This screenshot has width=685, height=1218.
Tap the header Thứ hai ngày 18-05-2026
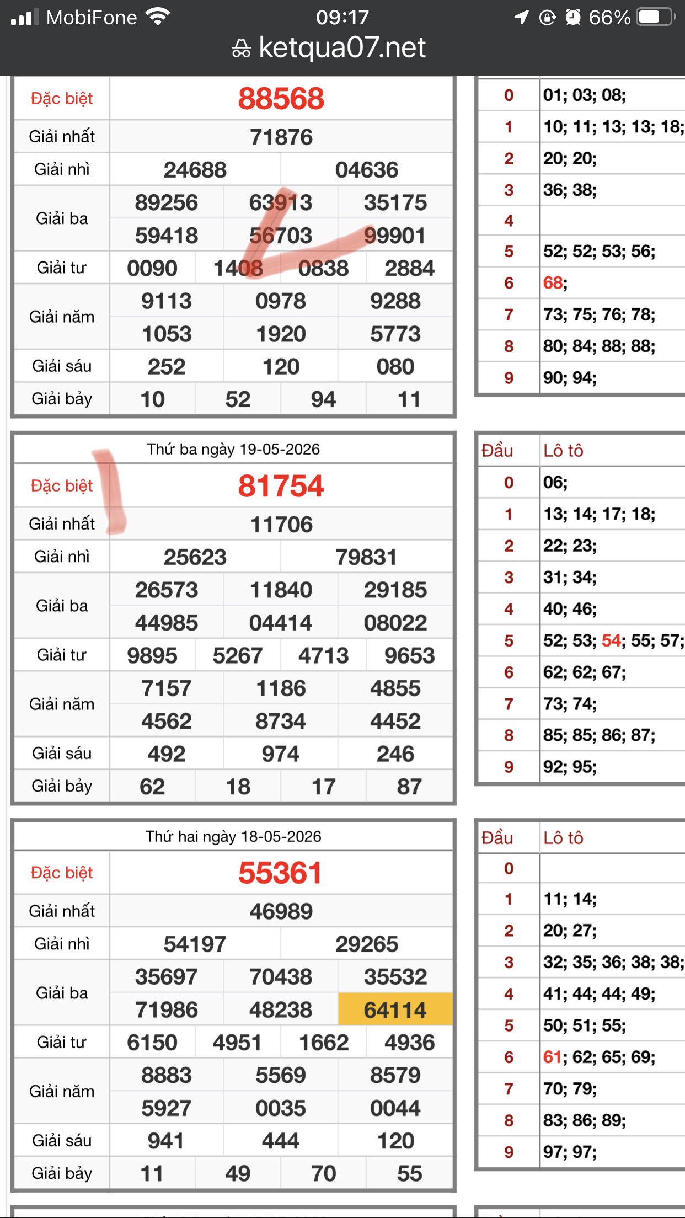coord(233,836)
